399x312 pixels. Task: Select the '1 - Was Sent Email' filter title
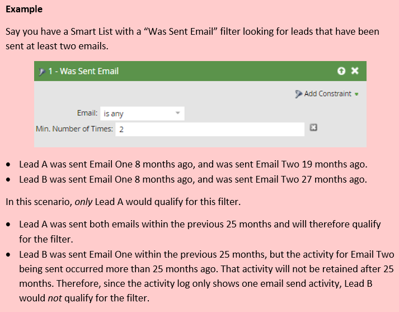(83, 71)
